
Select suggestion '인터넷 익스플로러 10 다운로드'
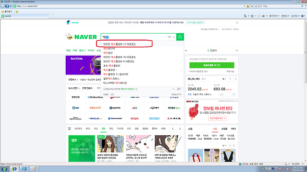119,57
